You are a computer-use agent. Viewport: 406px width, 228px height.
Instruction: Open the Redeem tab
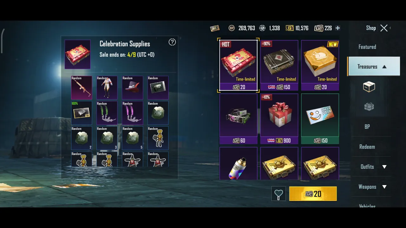click(x=367, y=147)
